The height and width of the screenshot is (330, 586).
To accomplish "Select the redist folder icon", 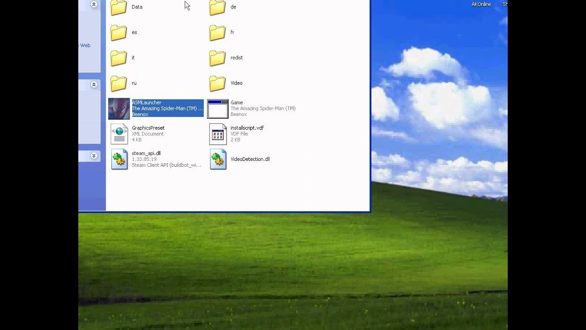I will pyautogui.click(x=217, y=58).
